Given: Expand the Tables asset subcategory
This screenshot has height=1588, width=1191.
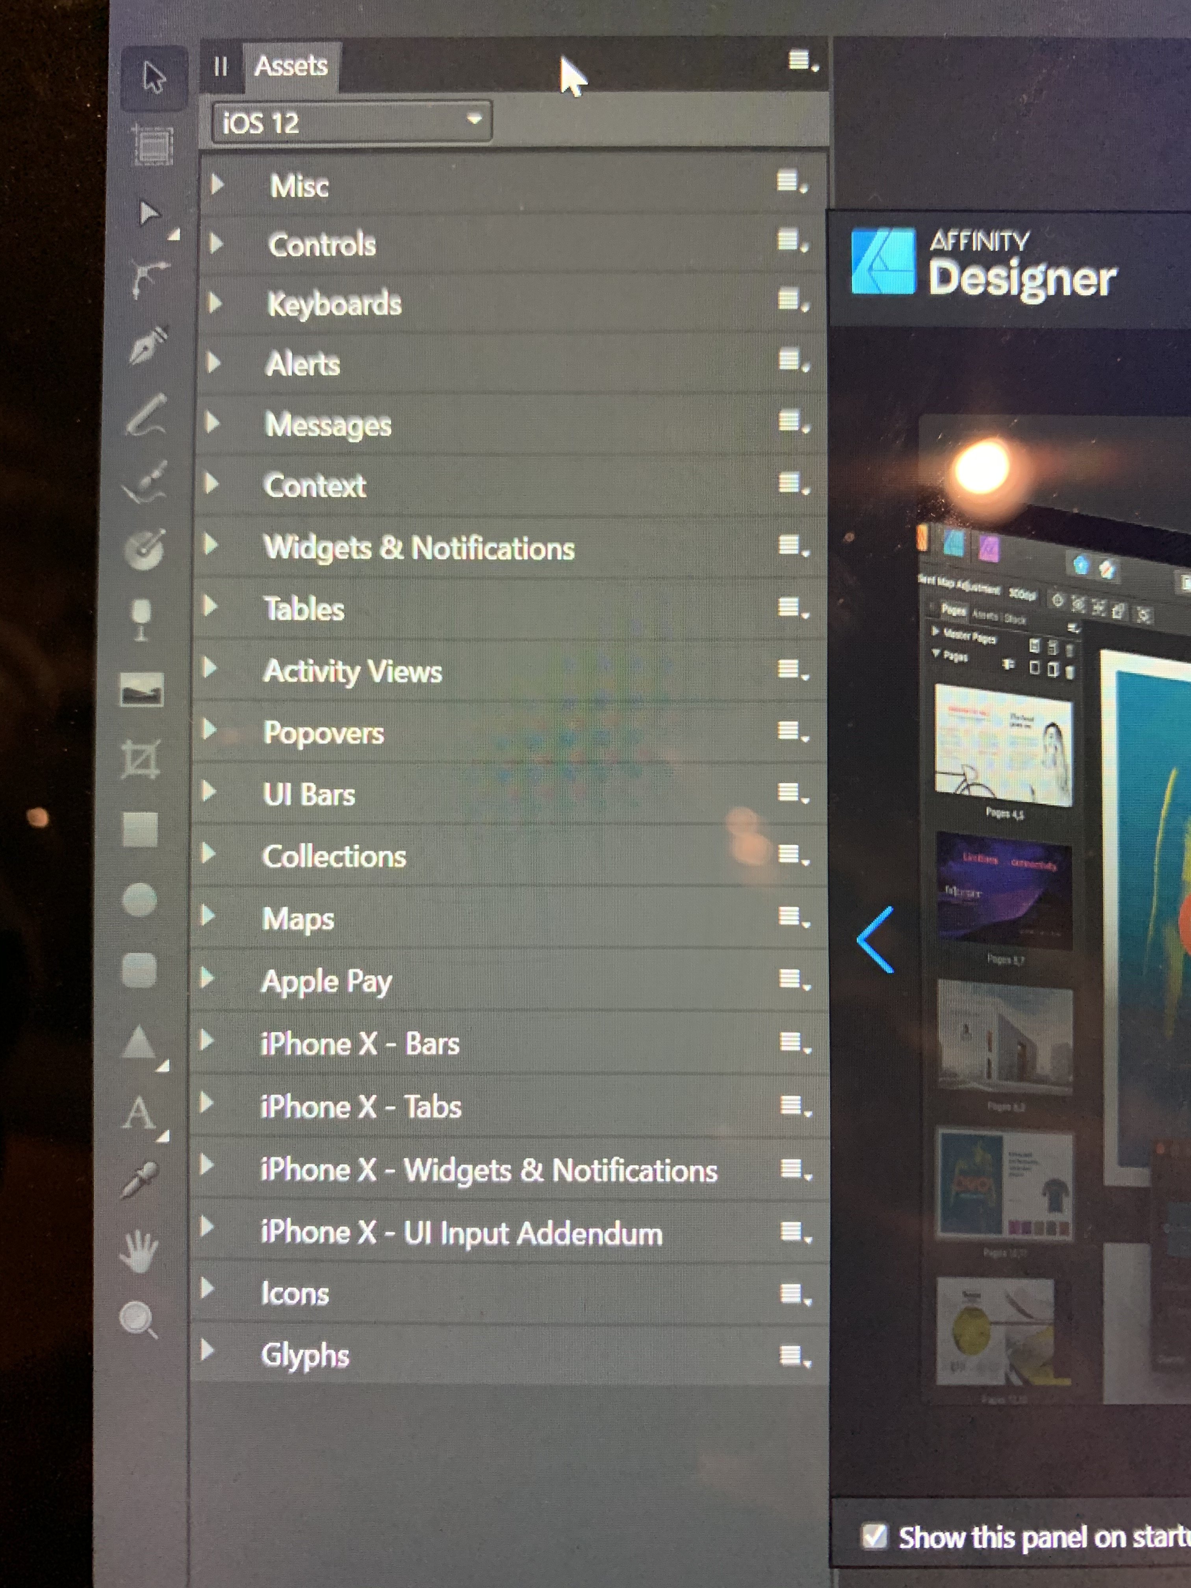Looking at the screenshot, I should 210,607.
